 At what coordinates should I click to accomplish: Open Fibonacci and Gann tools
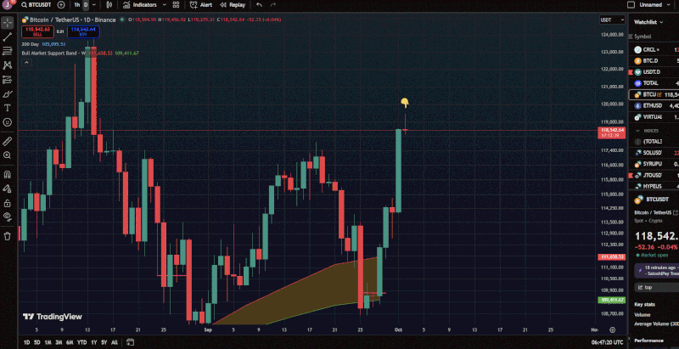[x=8, y=51]
